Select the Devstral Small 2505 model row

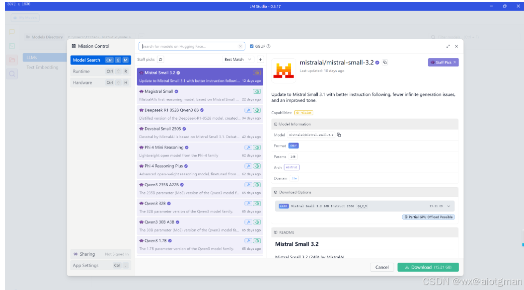200,133
